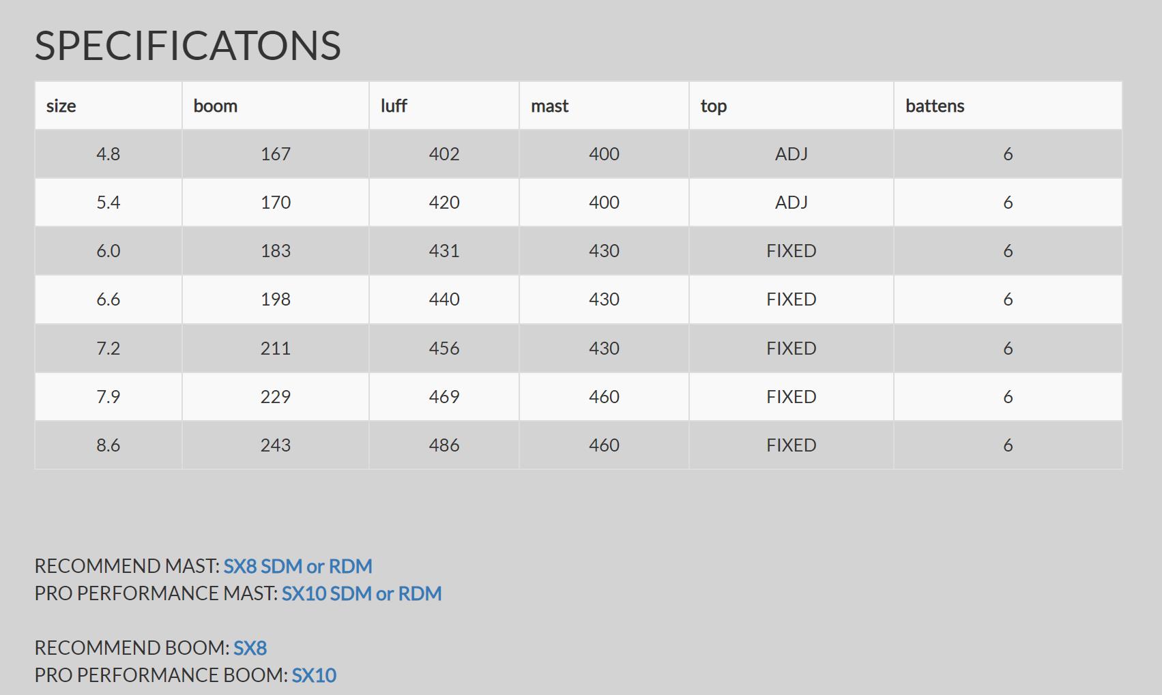Open the SX10 SDM or RDM mast link
The width and height of the screenshot is (1162, 695).
(362, 593)
